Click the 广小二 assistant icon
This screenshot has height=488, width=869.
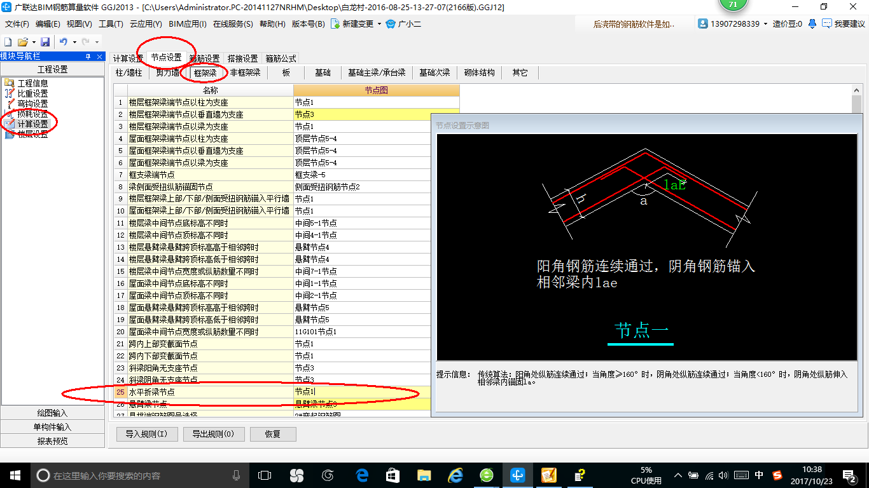coord(391,24)
